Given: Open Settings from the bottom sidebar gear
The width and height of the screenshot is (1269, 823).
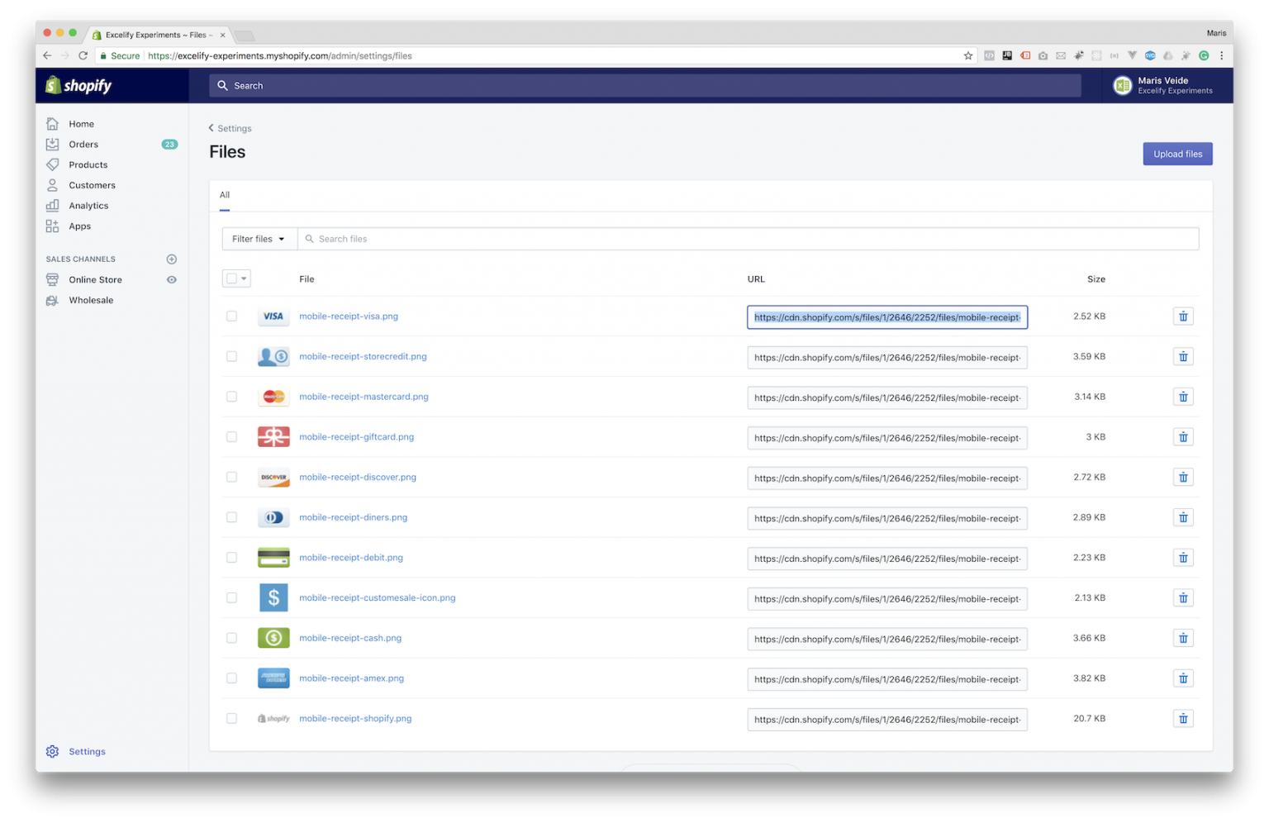Looking at the screenshot, I should [86, 751].
